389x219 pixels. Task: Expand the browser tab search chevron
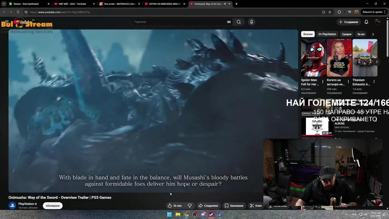(x=4, y=4)
